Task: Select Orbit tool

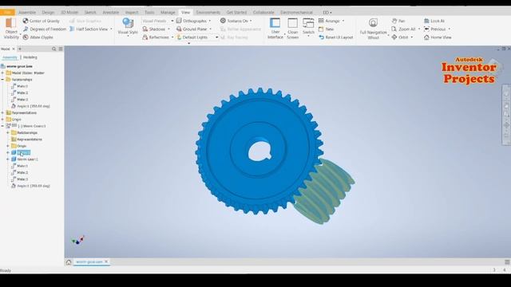Action: point(400,37)
